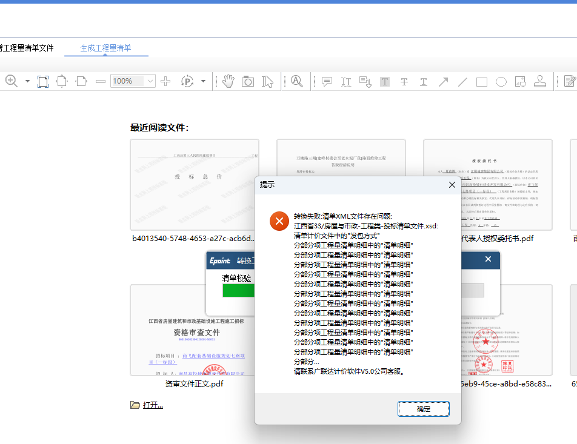Select the text selection cursor tool
This screenshot has height=444, width=577.
coord(267,81)
